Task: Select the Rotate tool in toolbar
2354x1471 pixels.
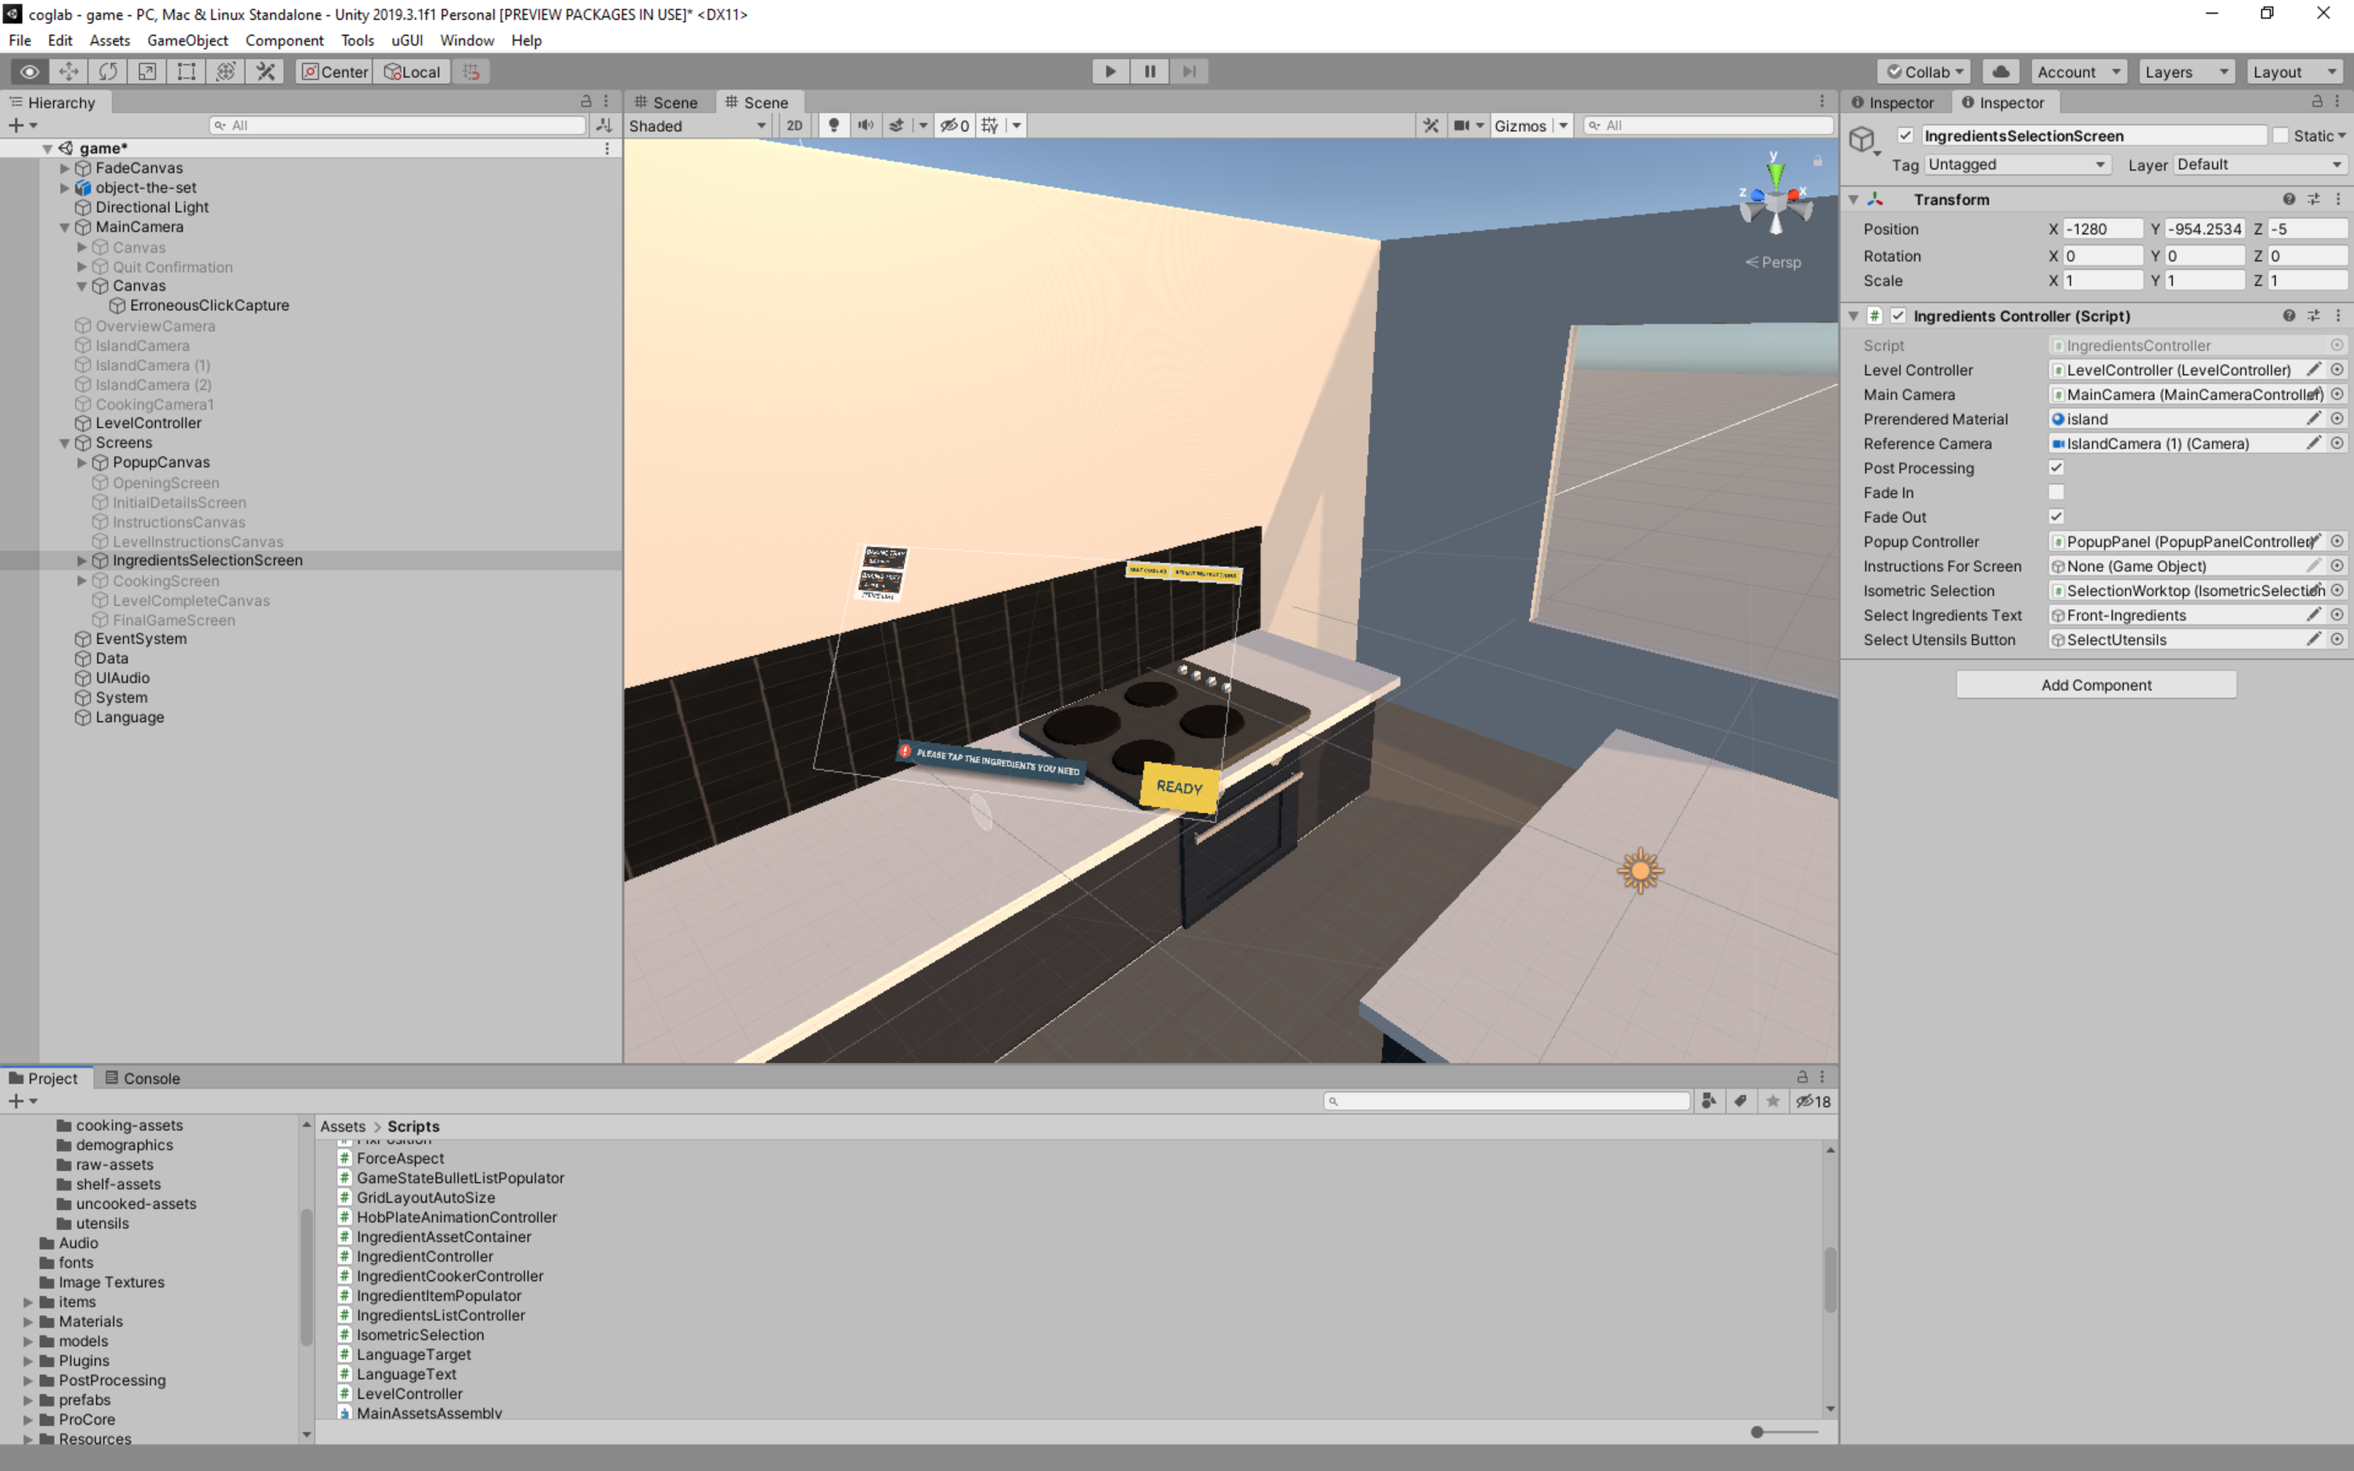Action: (x=108, y=71)
